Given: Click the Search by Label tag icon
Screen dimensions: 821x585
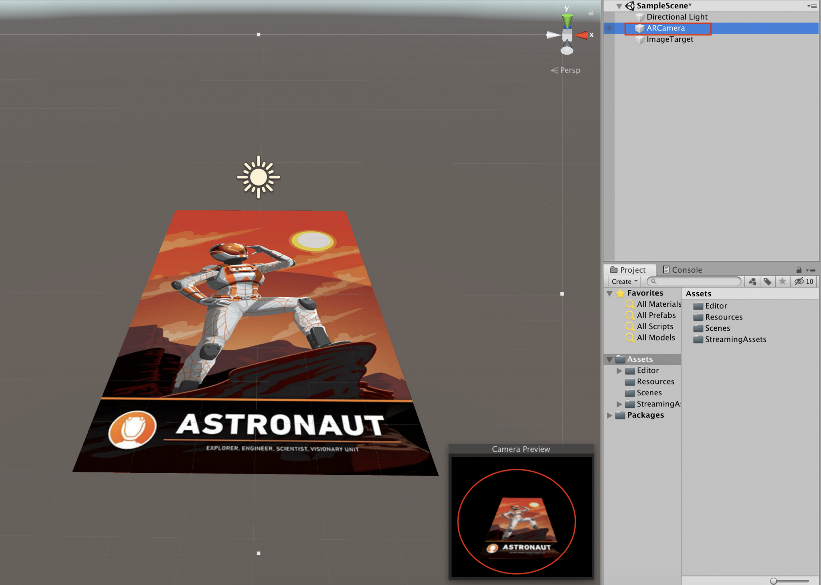Looking at the screenshot, I should [767, 281].
